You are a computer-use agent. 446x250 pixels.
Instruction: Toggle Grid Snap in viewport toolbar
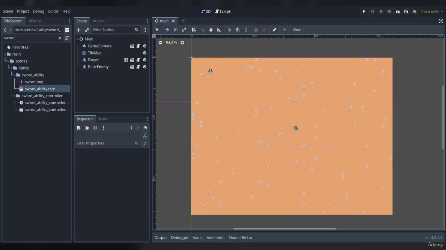238,30
